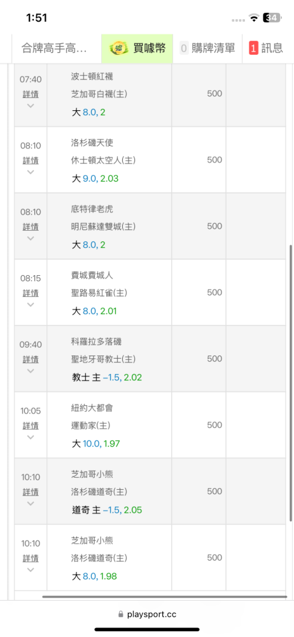
Task: Open 詳情 link for the last 10:10 game
Action: (31, 558)
